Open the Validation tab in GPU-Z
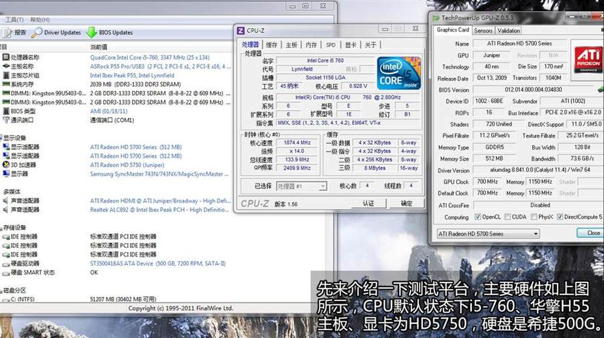Viewport: 604px width, 338px height. coord(509,30)
